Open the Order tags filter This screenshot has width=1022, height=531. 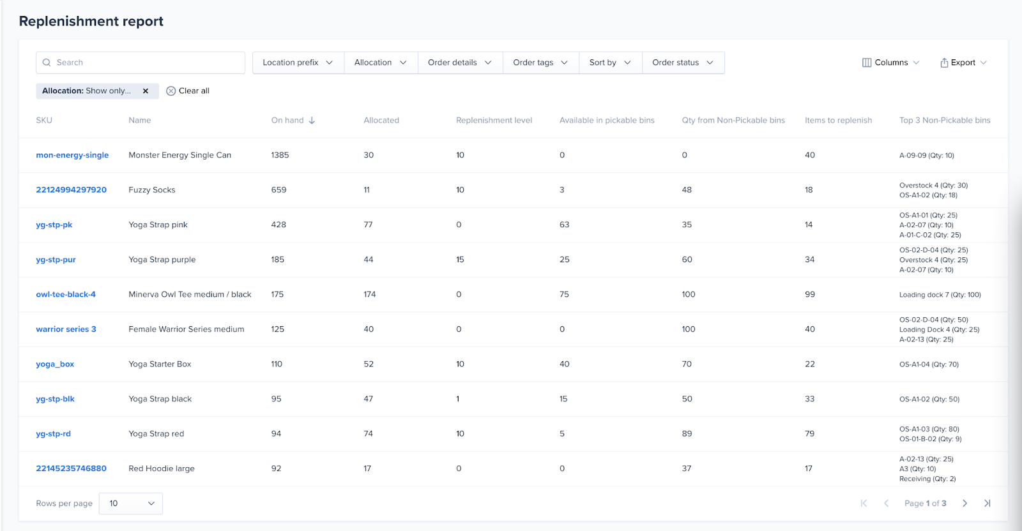(x=540, y=63)
